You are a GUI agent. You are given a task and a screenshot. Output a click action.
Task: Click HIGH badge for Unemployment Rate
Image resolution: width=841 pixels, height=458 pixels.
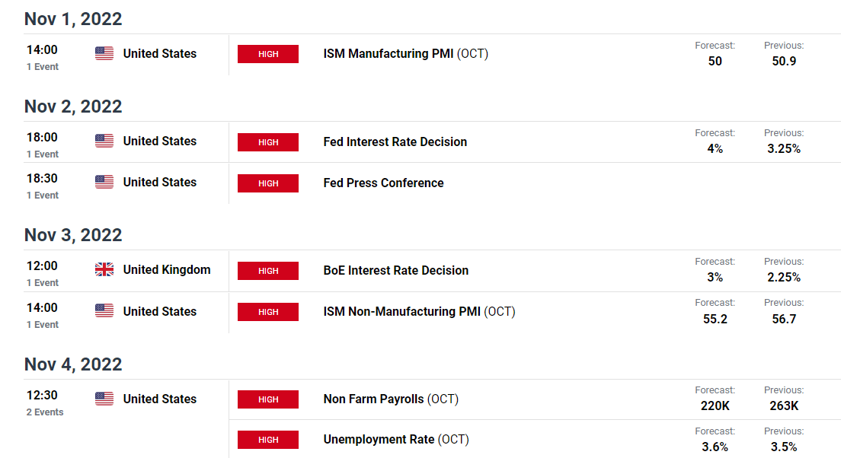(268, 440)
